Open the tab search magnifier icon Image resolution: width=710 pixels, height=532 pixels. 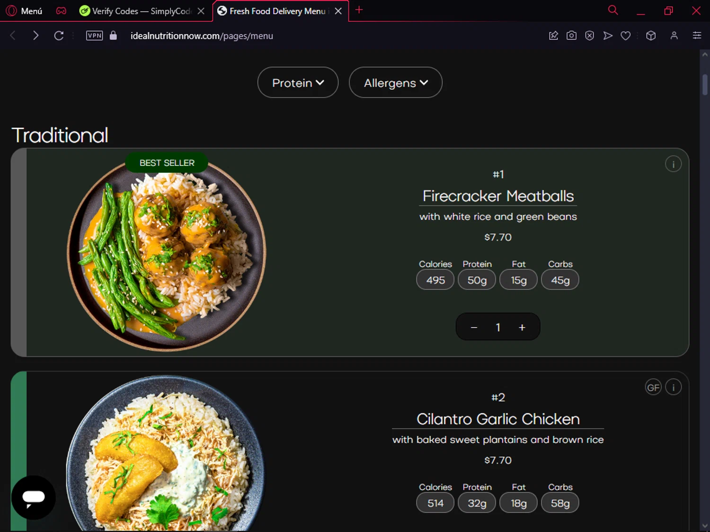pos(613,10)
